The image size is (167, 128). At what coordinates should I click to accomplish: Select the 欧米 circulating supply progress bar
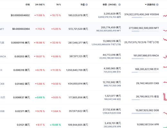tap(145, 72)
